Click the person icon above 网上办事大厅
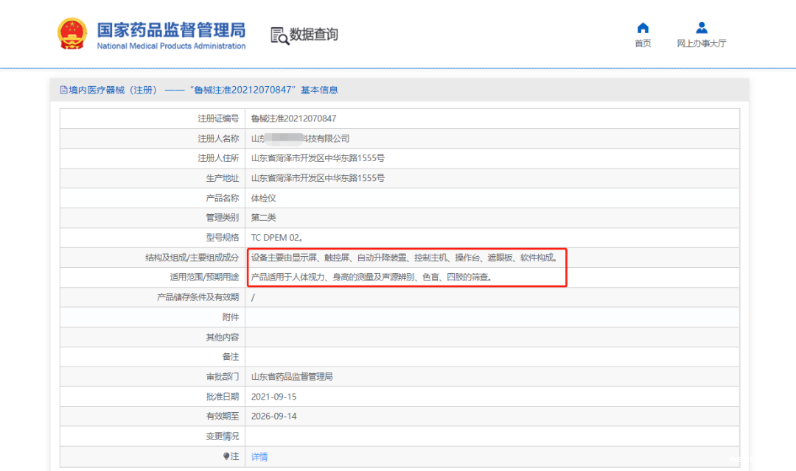This screenshot has width=796, height=471. [x=700, y=27]
